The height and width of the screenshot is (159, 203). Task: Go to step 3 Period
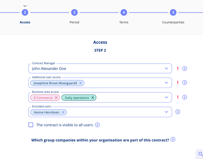pos(74,12)
